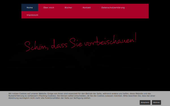This screenshot has height=106, width=170.
Task: Select Kontakt in the navigation bar
Action: point(87,7)
